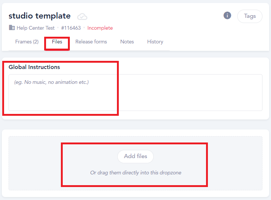Switch to the Frames (2) tab
This screenshot has height=200, width=271.
(27, 42)
